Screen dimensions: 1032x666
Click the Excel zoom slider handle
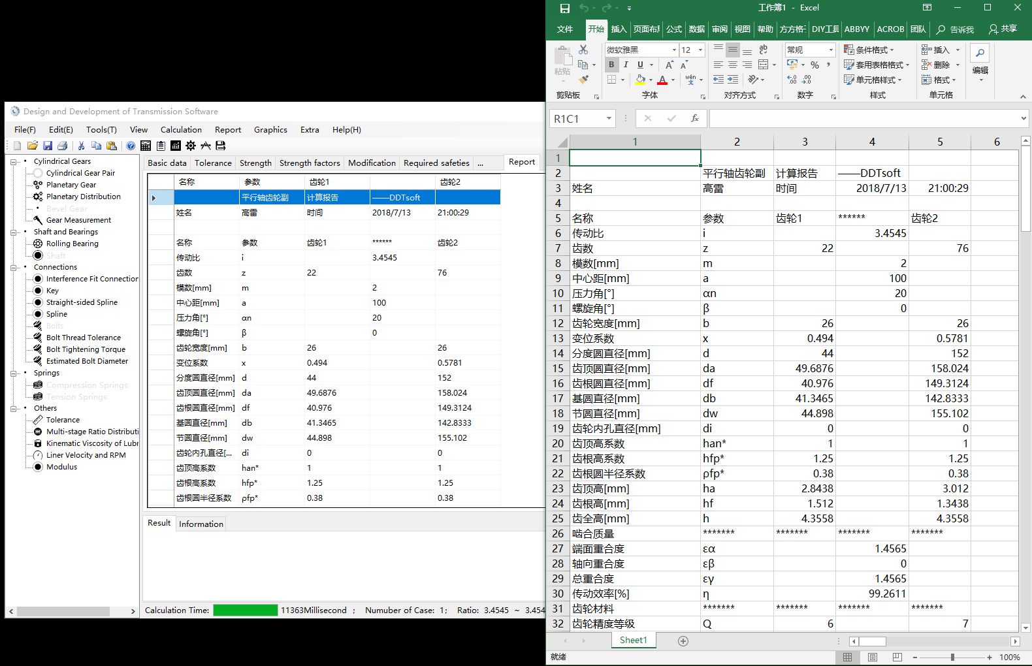click(952, 658)
